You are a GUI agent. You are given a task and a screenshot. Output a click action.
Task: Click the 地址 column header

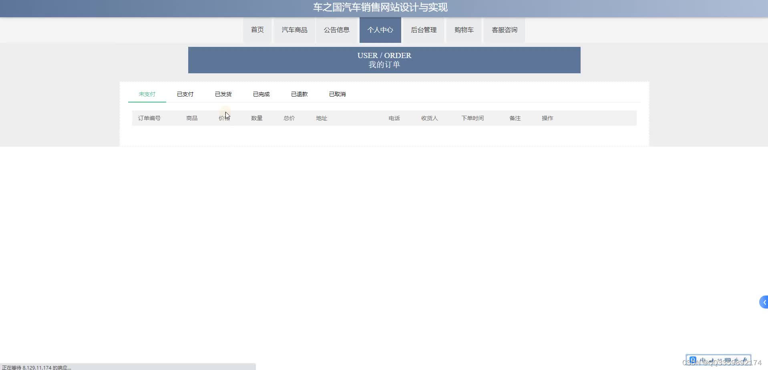coord(322,118)
